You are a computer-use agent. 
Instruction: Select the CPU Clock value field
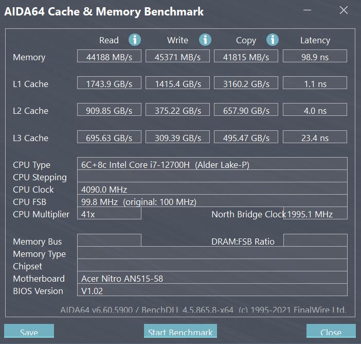(212, 189)
